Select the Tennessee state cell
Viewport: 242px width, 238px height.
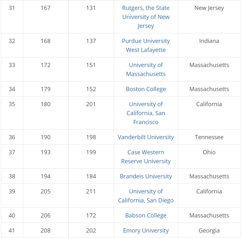click(x=209, y=137)
